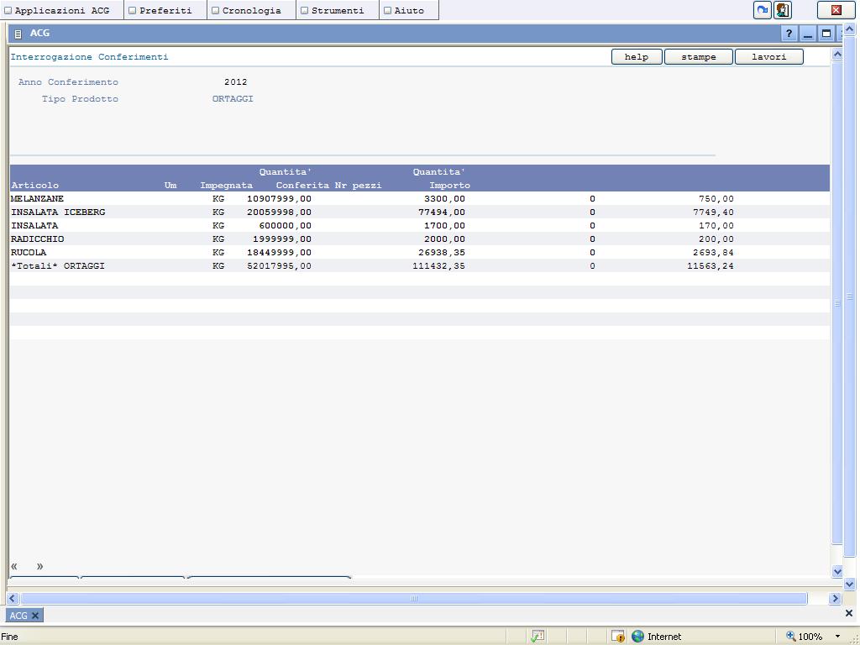Click the Internet zone globe icon
The width and height of the screenshot is (860, 645).
(x=638, y=637)
